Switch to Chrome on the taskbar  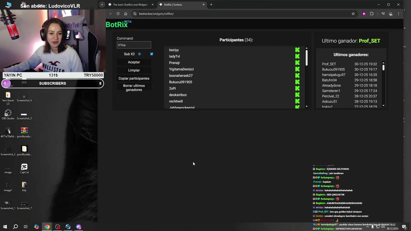(x=47, y=227)
